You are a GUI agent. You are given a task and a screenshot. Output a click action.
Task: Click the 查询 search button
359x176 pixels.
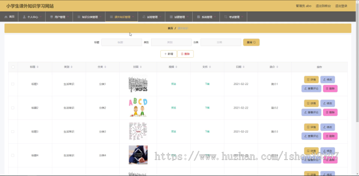pyautogui.click(x=251, y=42)
